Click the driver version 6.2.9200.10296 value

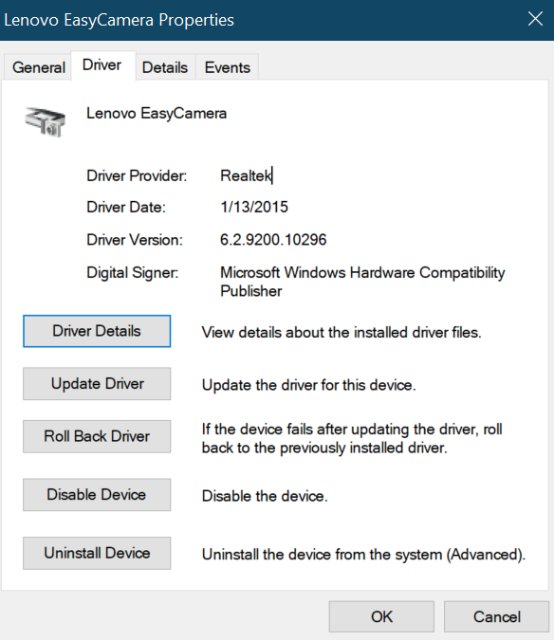point(273,240)
